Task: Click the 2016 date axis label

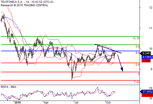Action: 18,102
